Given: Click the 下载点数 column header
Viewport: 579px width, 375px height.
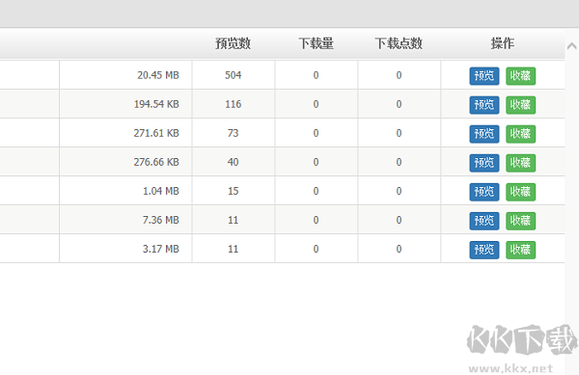Looking at the screenshot, I should pyautogui.click(x=399, y=43).
